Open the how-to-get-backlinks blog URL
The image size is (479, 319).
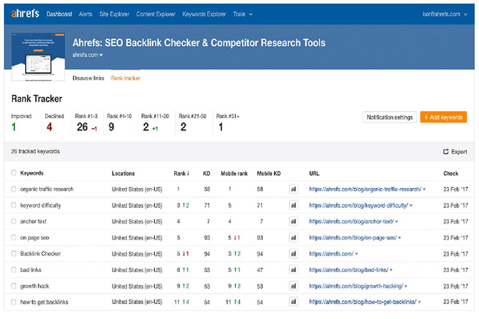coord(363,302)
